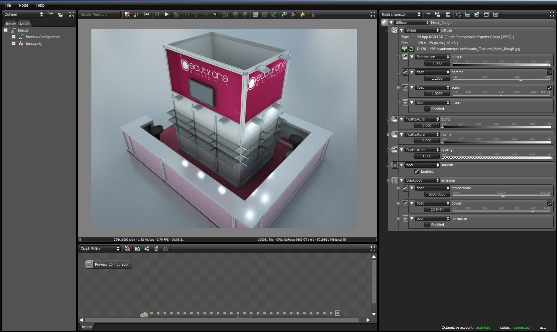This screenshot has width=557, height=332.
Task: Click the power value field 20.5454
Action: 437,209
